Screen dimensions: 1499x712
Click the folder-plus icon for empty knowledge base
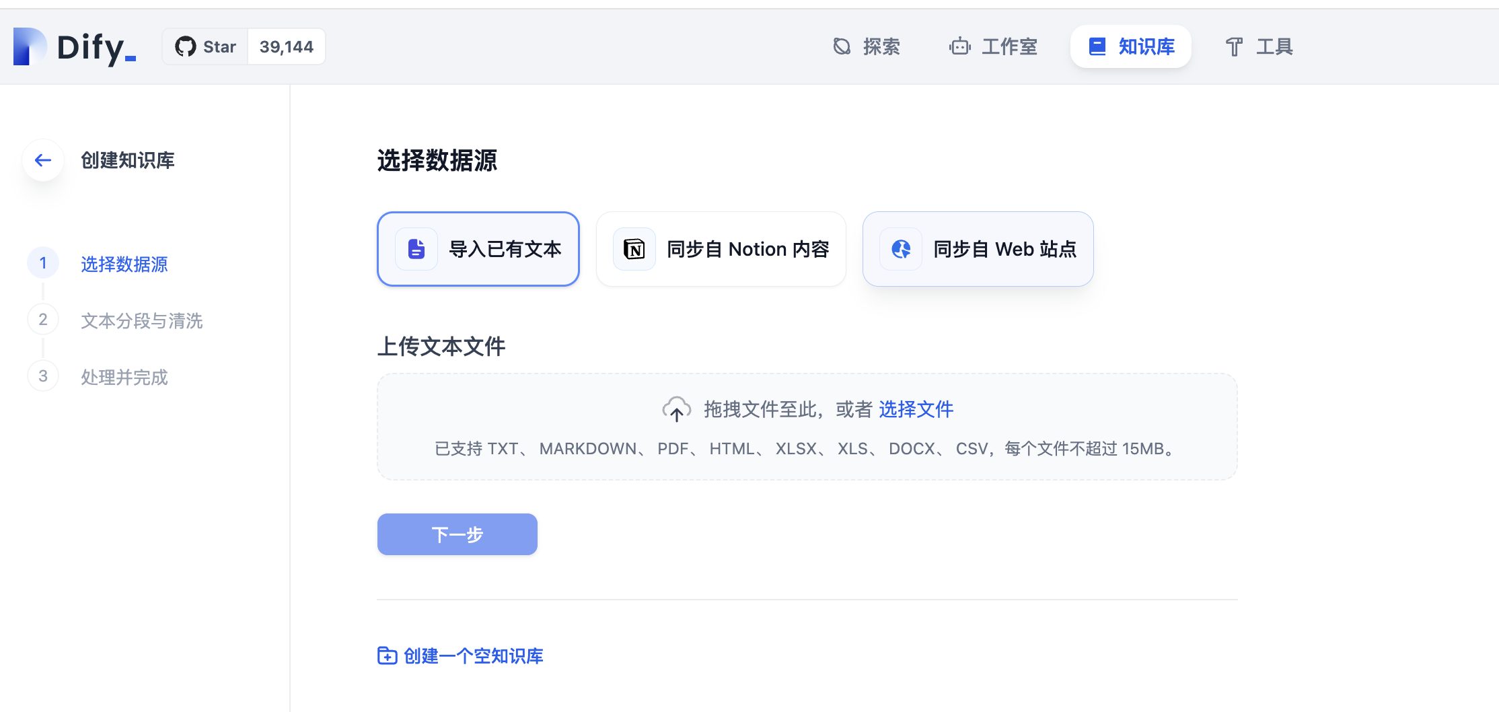pyautogui.click(x=387, y=655)
